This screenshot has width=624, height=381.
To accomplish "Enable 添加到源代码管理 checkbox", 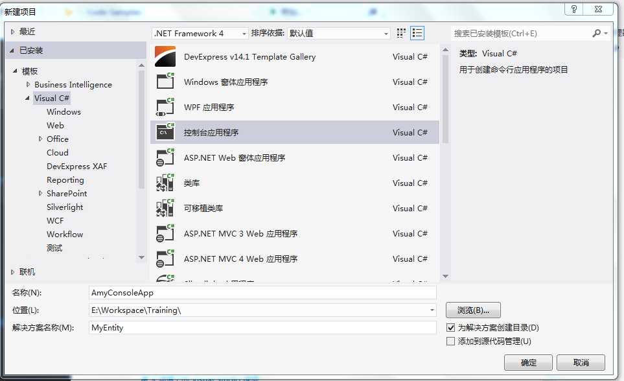I will coord(450,341).
